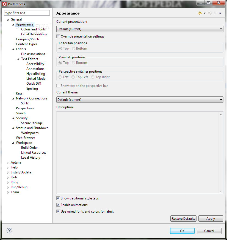Expand the Team tree node

(x=8, y=192)
